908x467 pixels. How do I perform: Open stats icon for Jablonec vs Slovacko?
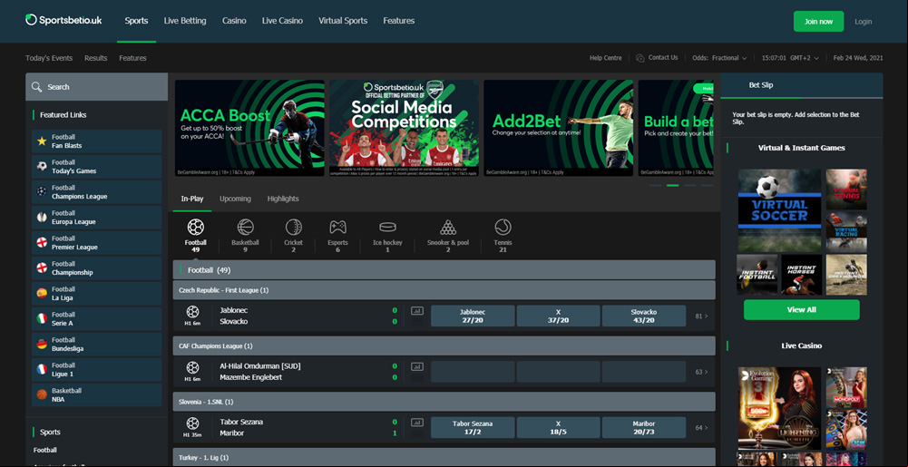tap(417, 311)
